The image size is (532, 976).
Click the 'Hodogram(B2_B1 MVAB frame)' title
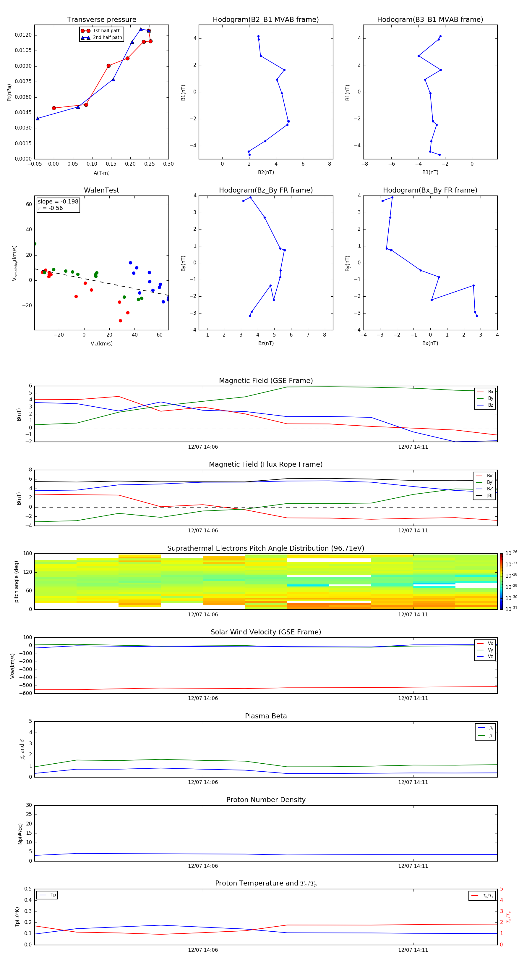point(266,20)
